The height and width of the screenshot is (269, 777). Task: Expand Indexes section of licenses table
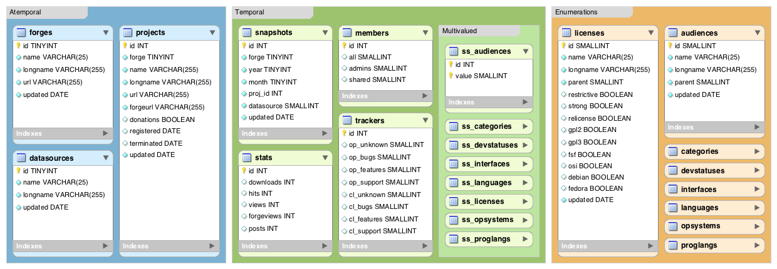[x=650, y=246]
